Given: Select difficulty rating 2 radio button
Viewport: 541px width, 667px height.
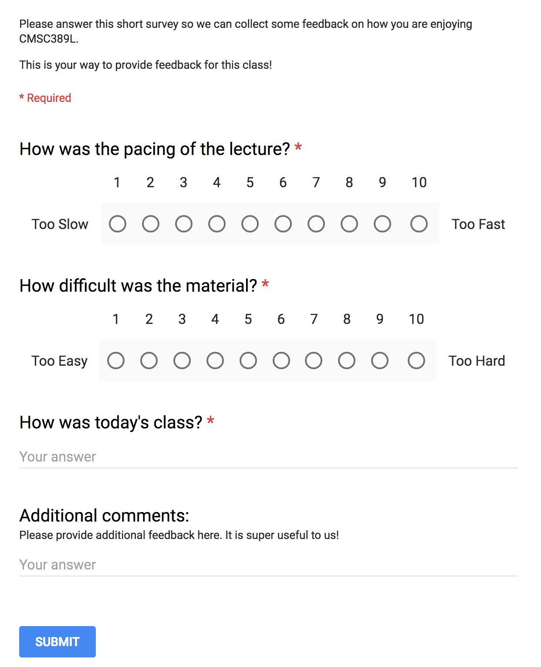Looking at the screenshot, I should pyautogui.click(x=149, y=361).
